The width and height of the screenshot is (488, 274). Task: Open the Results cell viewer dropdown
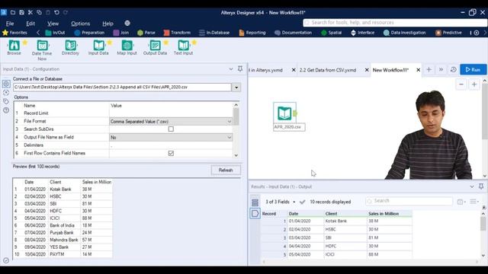pos(461,202)
